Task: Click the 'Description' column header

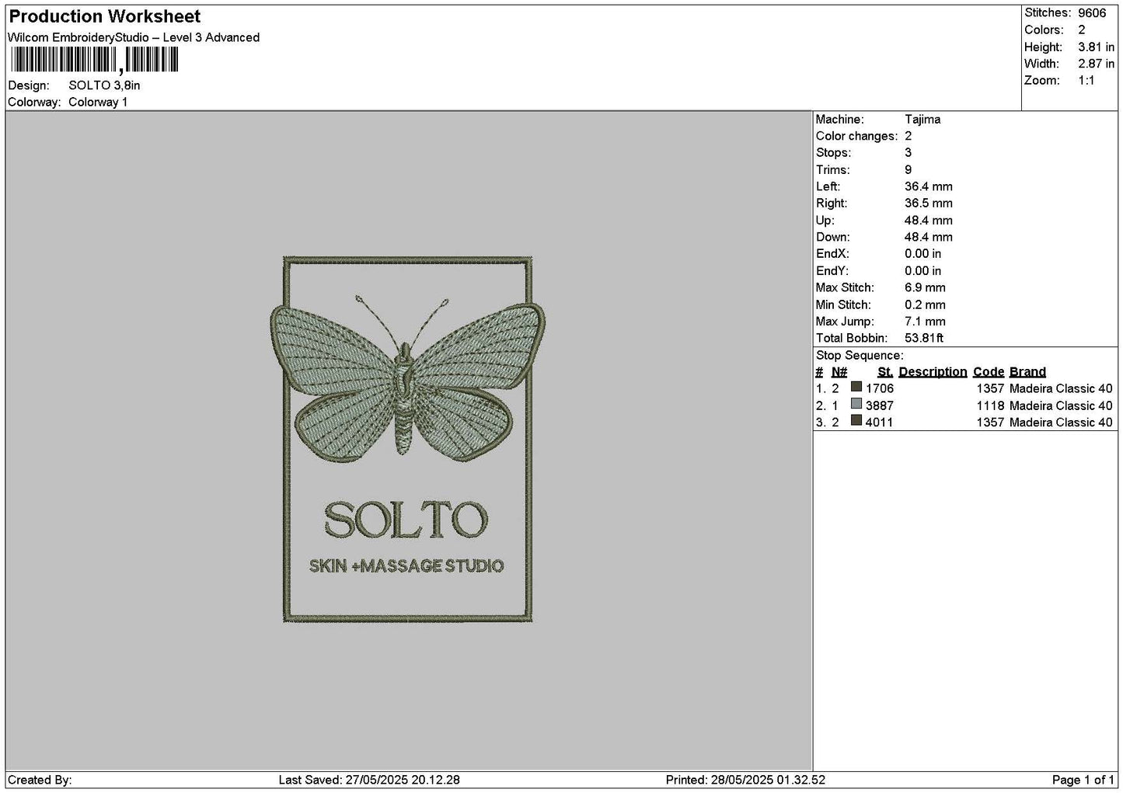Action: click(933, 372)
